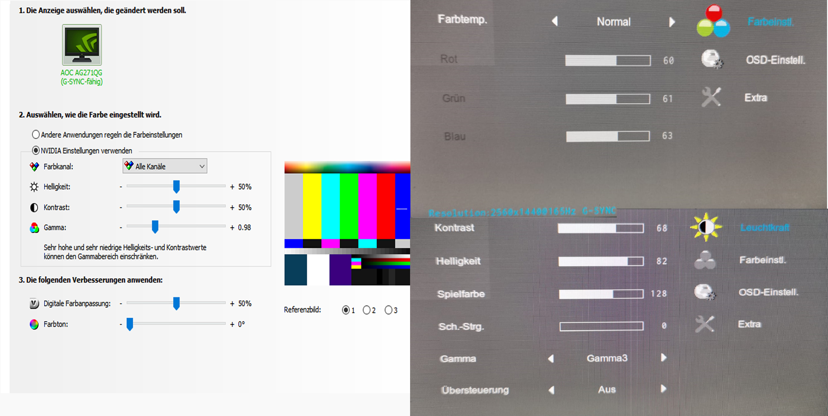Viewport: 828px width, 416px height.
Task: Click left arrow beside Gamma3 setting
Action: pos(551,358)
